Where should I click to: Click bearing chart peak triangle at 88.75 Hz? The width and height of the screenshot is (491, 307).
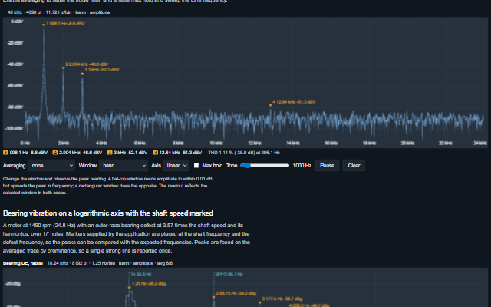point(214,298)
